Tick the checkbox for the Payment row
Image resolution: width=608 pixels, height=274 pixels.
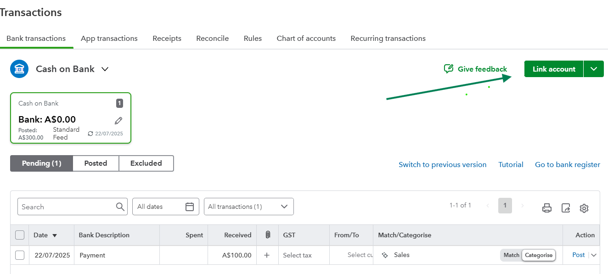(x=20, y=255)
